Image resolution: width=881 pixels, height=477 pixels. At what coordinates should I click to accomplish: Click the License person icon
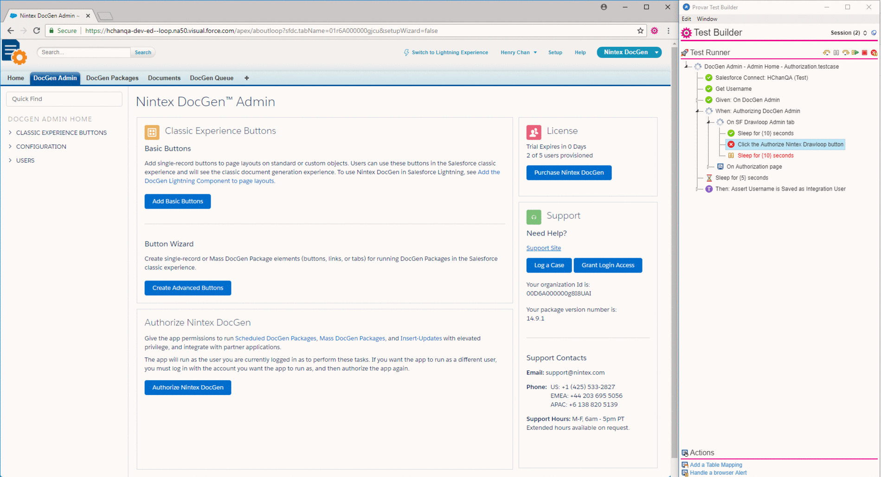pos(534,132)
